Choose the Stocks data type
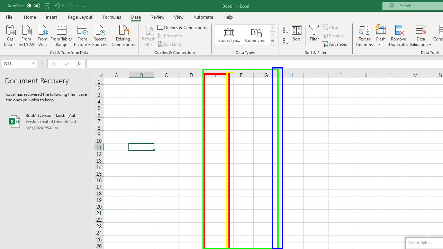Viewport: 443px width, 249px height. coord(229,35)
